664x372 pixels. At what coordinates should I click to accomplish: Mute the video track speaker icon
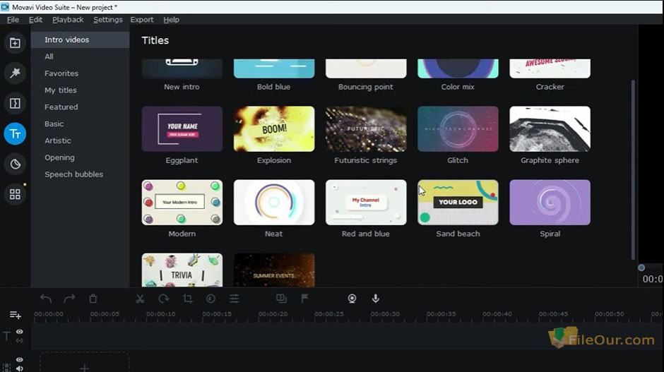(x=20, y=368)
